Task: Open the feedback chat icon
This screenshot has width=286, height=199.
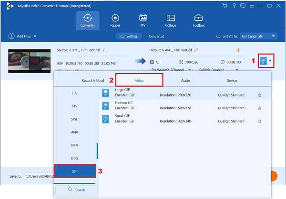Action: point(243,6)
